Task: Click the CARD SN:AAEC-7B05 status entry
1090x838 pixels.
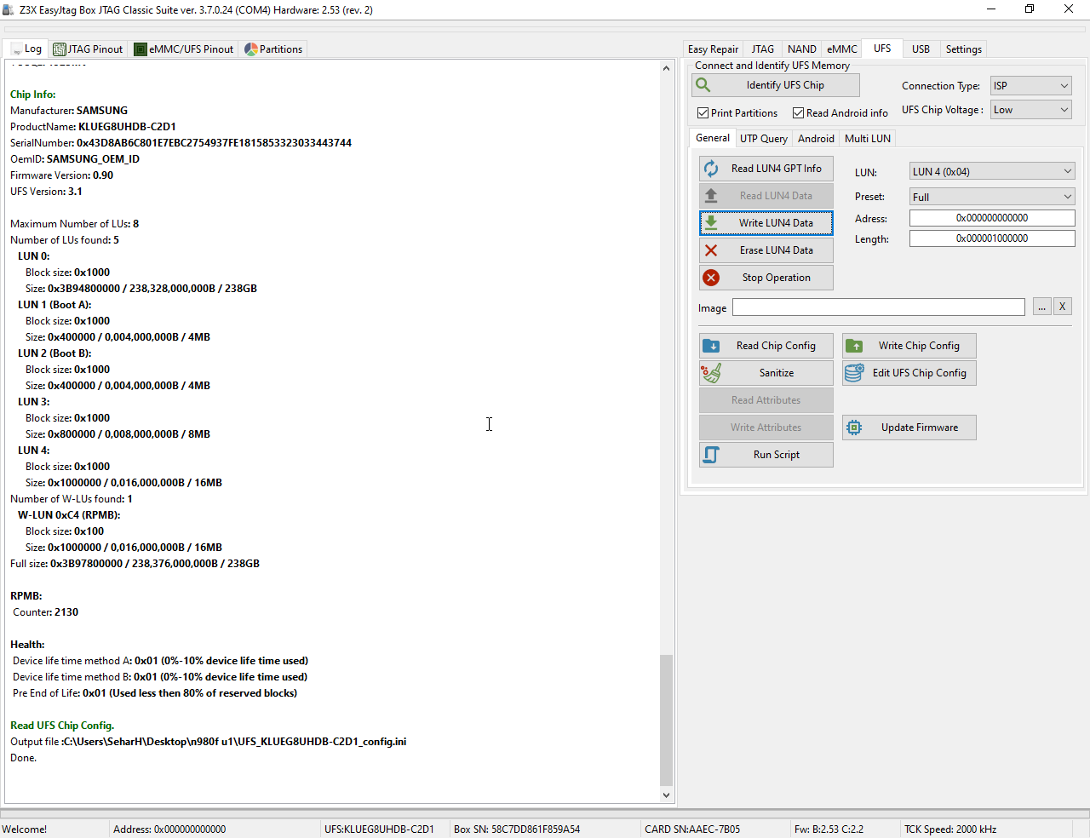Action: pyautogui.click(x=692, y=829)
